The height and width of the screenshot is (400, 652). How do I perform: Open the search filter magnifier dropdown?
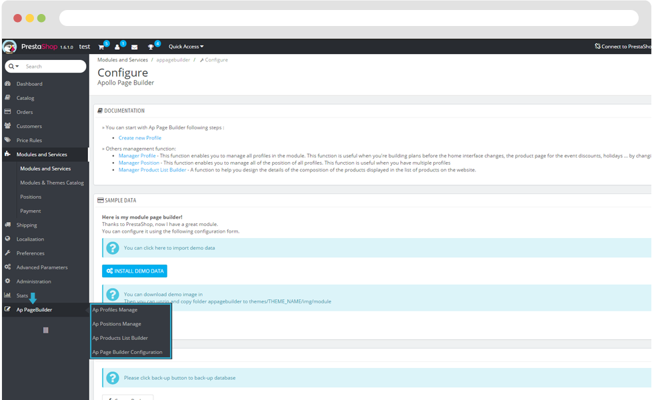pos(13,67)
